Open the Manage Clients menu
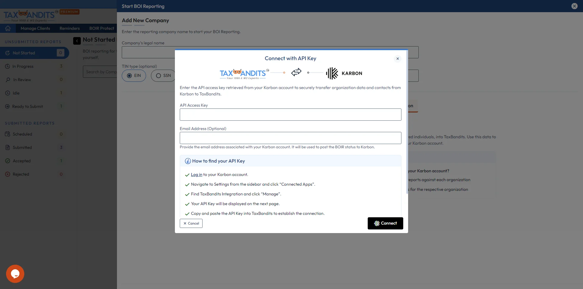This screenshot has height=289, width=583. pos(35,28)
